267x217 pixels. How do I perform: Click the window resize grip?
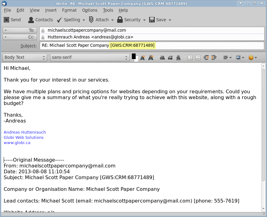(264, 214)
